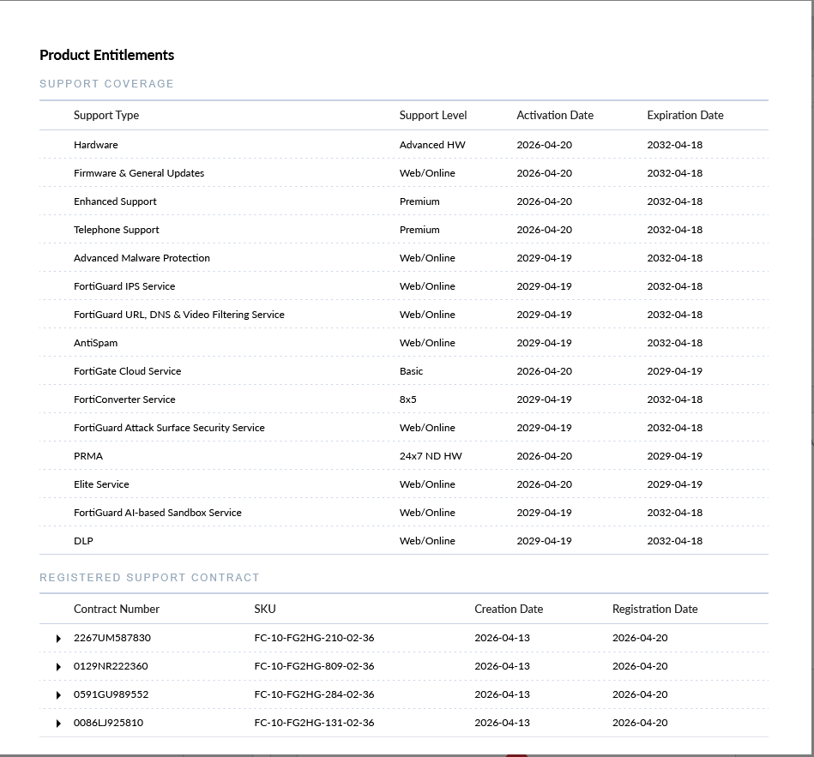Click the Registration Date column header
Screen dimensions: 814x757
(x=655, y=610)
